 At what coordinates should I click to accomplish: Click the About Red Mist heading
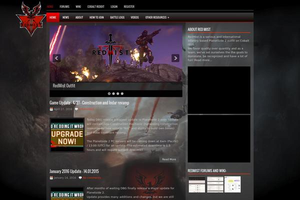[x=199, y=29]
